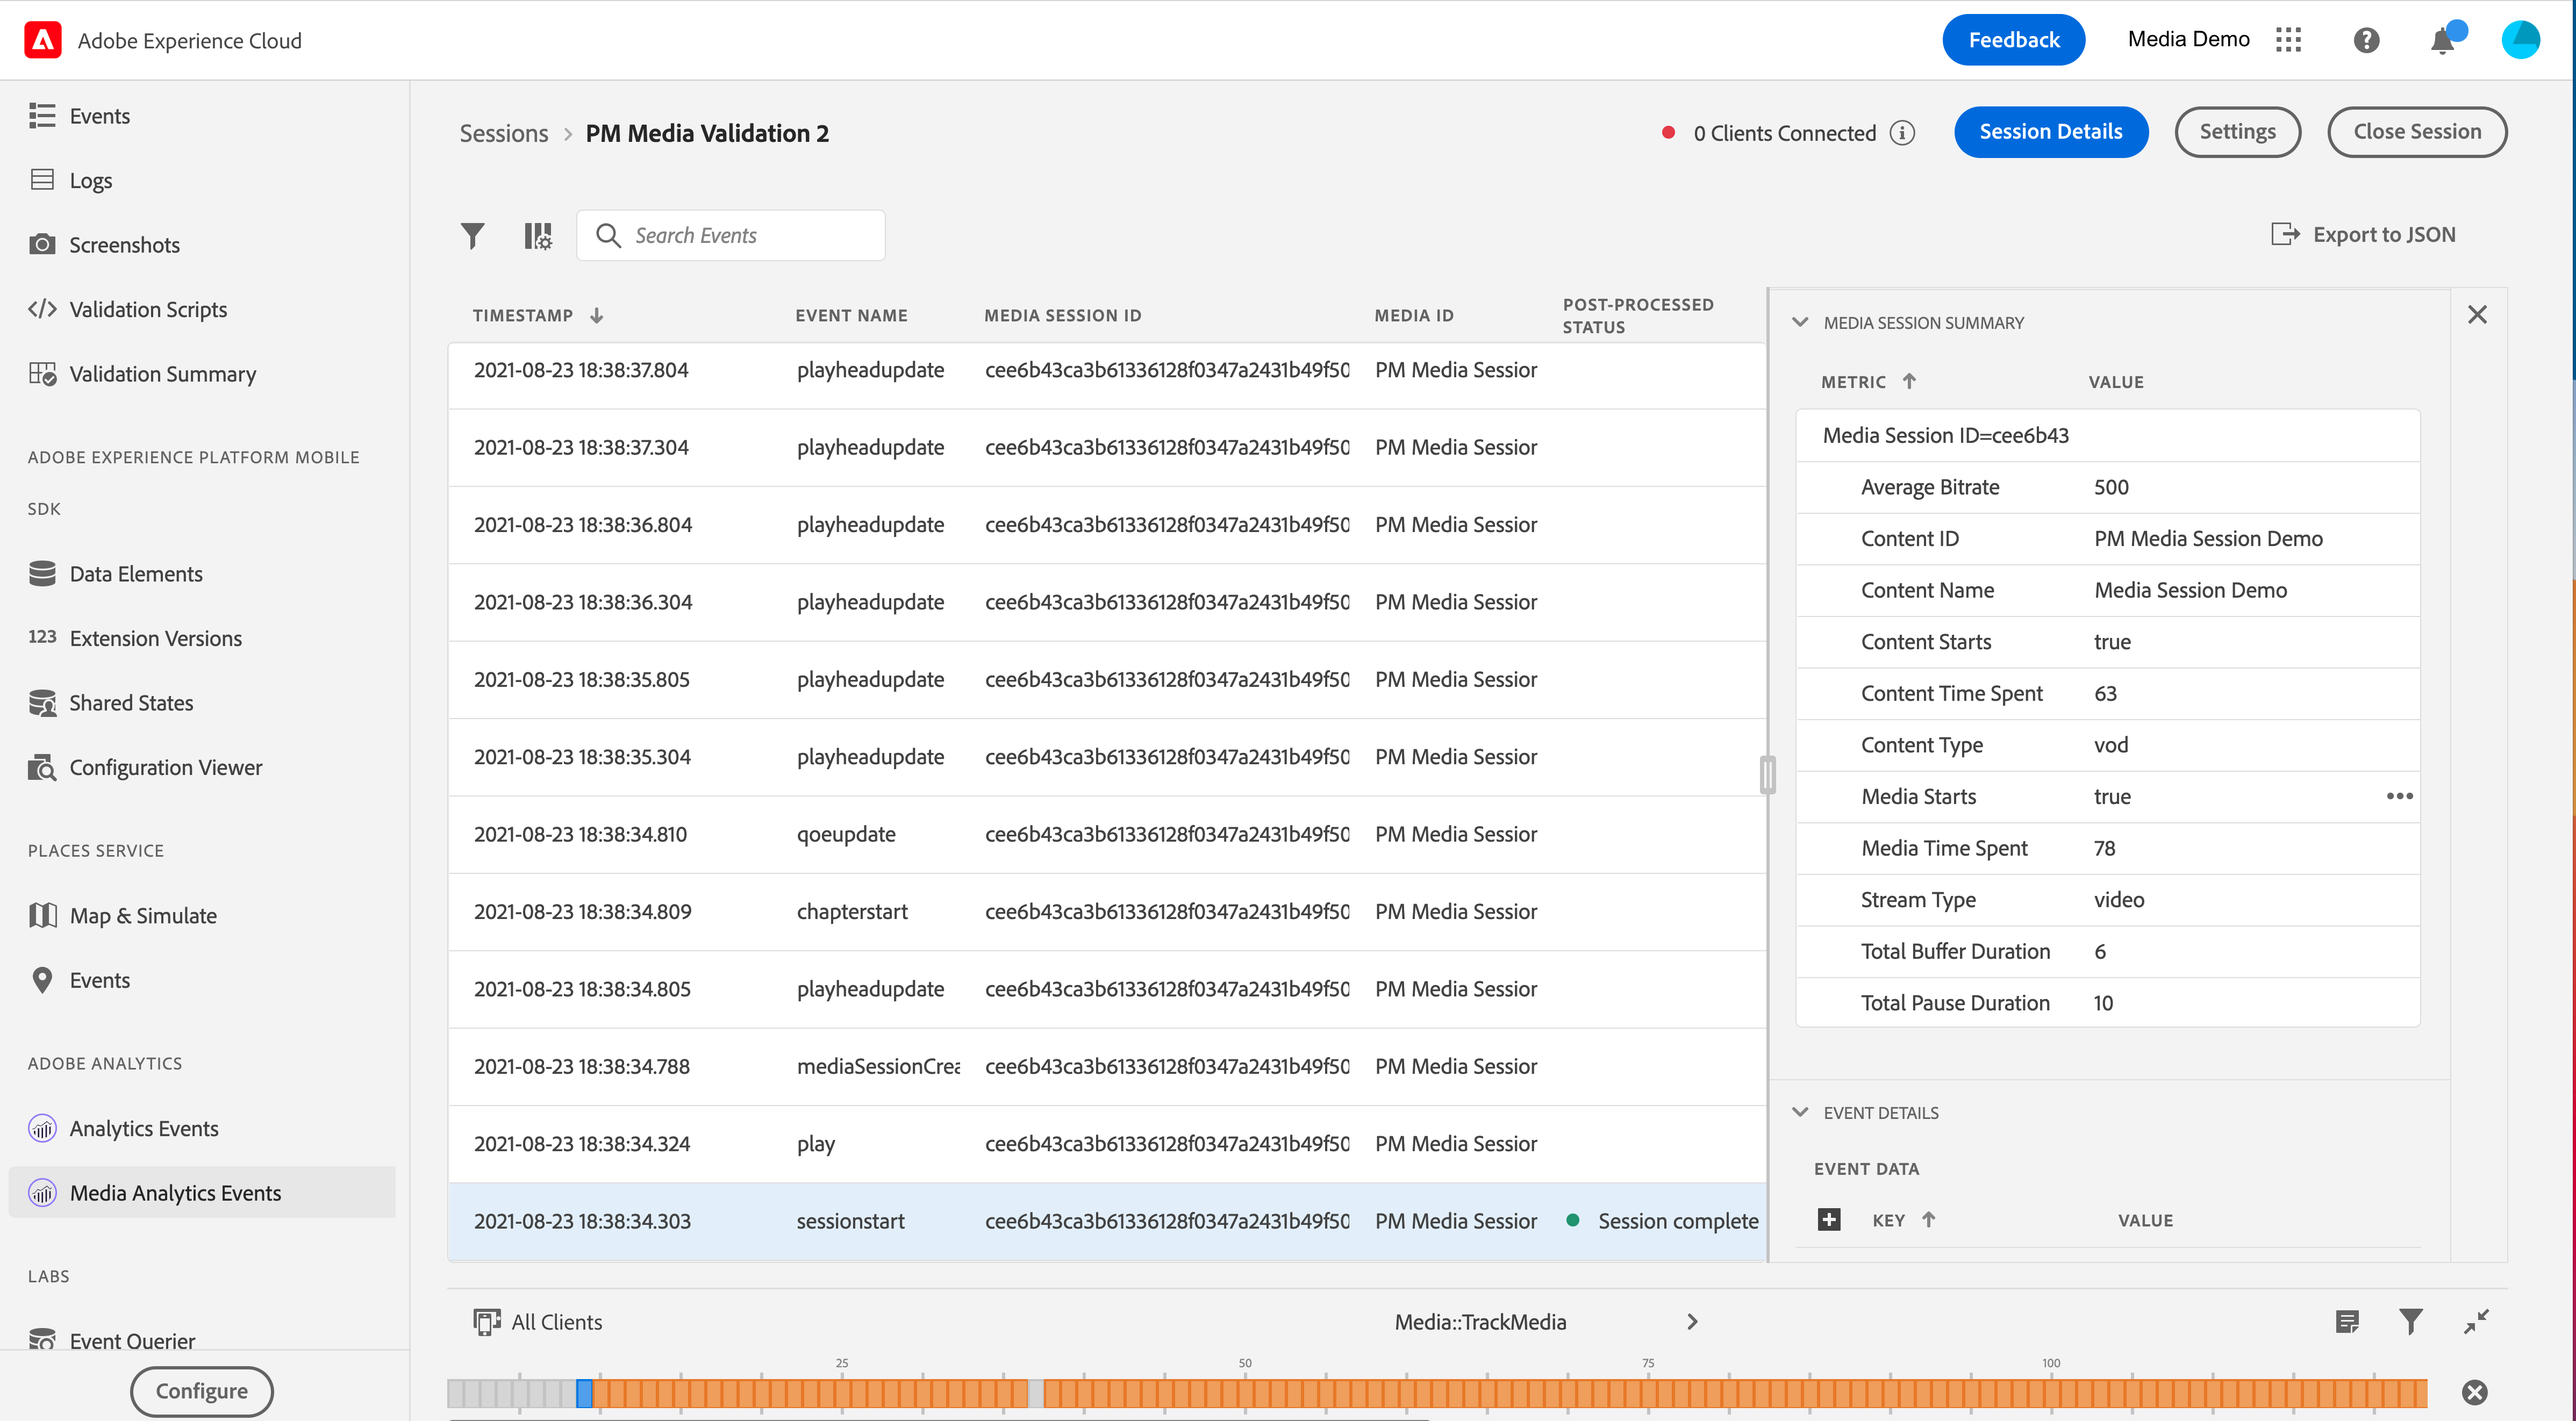
Task: Click the Session Details button
Action: pos(2050,132)
